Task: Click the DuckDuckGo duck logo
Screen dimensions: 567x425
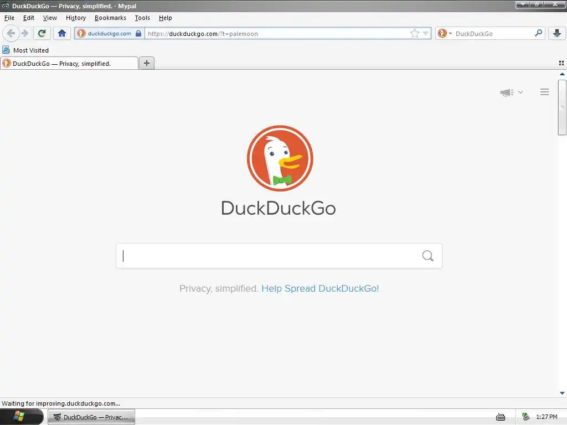Action: tap(280, 158)
